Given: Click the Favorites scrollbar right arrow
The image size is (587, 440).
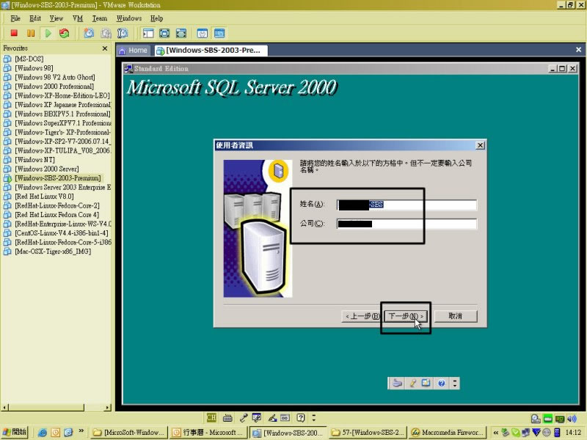Looking at the screenshot, I should (108, 407).
